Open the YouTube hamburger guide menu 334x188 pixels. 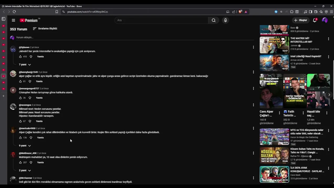coord(13,20)
